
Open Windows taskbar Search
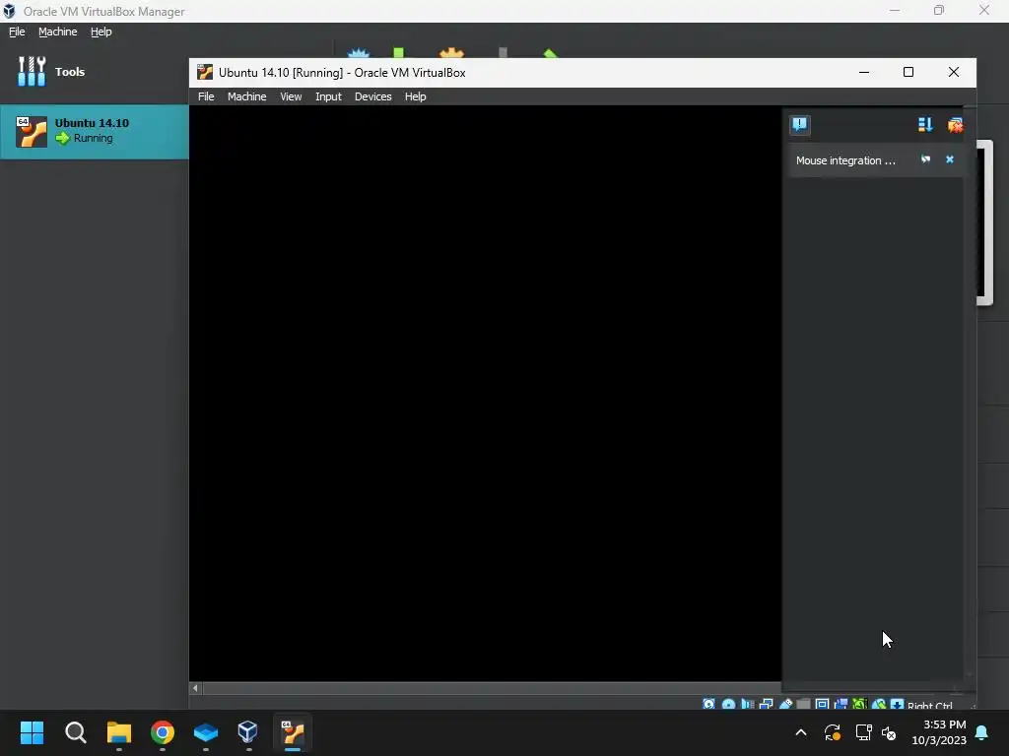point(75,732)
